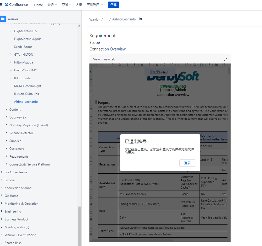Open the MGM-HotelTonight page

[28, 86]
